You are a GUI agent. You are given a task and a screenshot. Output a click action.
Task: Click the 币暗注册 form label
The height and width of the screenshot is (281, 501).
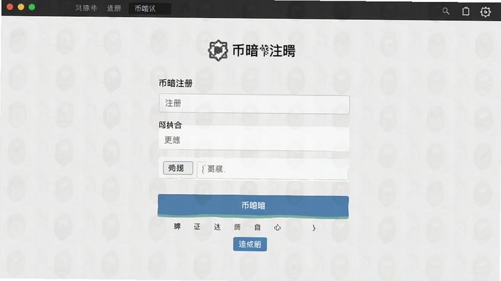(x=176, y=84)
